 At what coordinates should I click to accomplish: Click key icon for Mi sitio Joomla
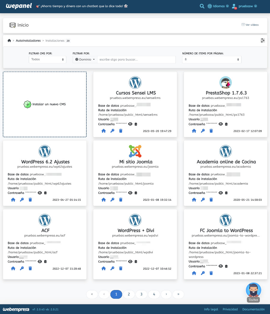click(112, 200)
